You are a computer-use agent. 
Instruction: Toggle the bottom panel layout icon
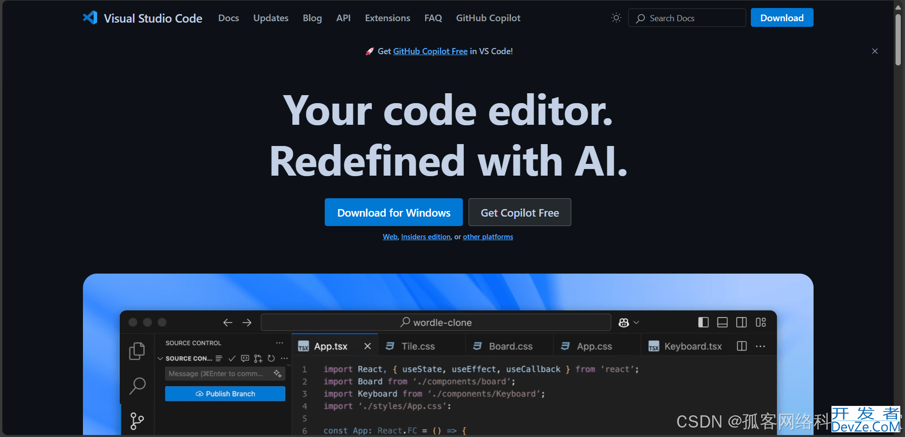[x=722, y=323]
